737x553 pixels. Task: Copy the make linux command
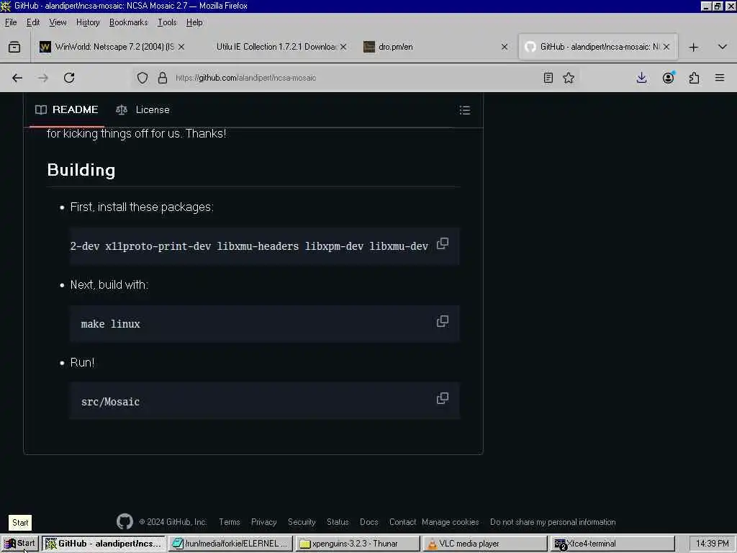click(443, 321)
